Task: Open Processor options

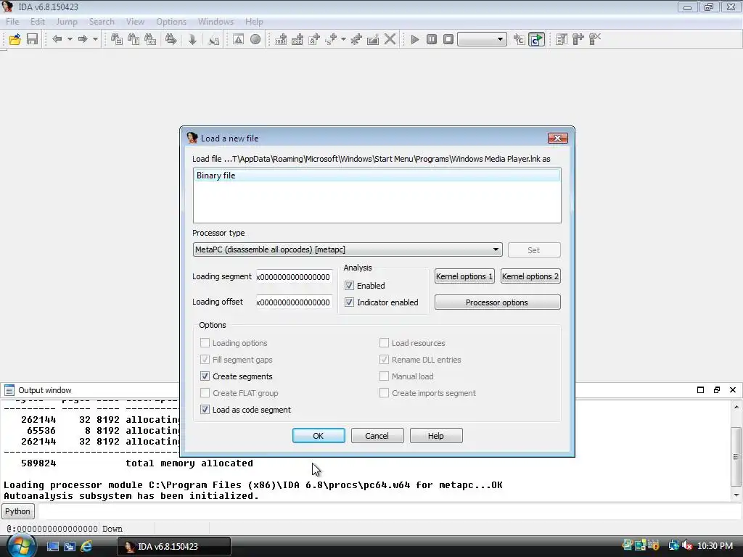Action: pyautogui.click(x=497, y=302)
